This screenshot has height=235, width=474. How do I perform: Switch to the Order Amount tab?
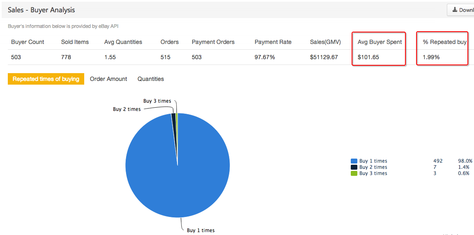pyautogui.click(x=108, y=79)
